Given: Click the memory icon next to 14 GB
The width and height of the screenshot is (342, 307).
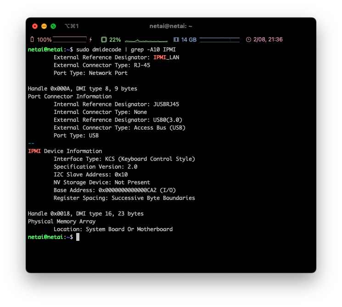Looking at the screenshot, I should pos(176,40).
